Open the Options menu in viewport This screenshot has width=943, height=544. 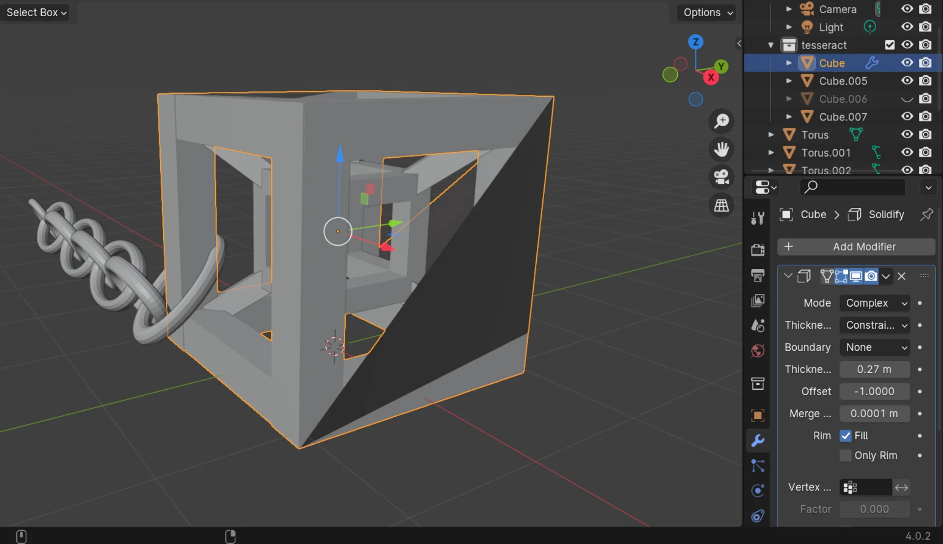pyautogui.click(x=707, y=13)
